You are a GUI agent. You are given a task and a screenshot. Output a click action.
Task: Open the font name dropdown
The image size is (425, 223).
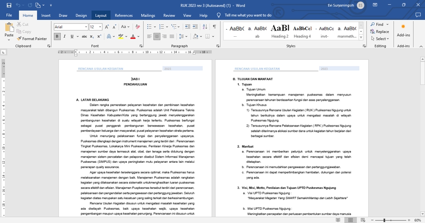coord(86,27)
